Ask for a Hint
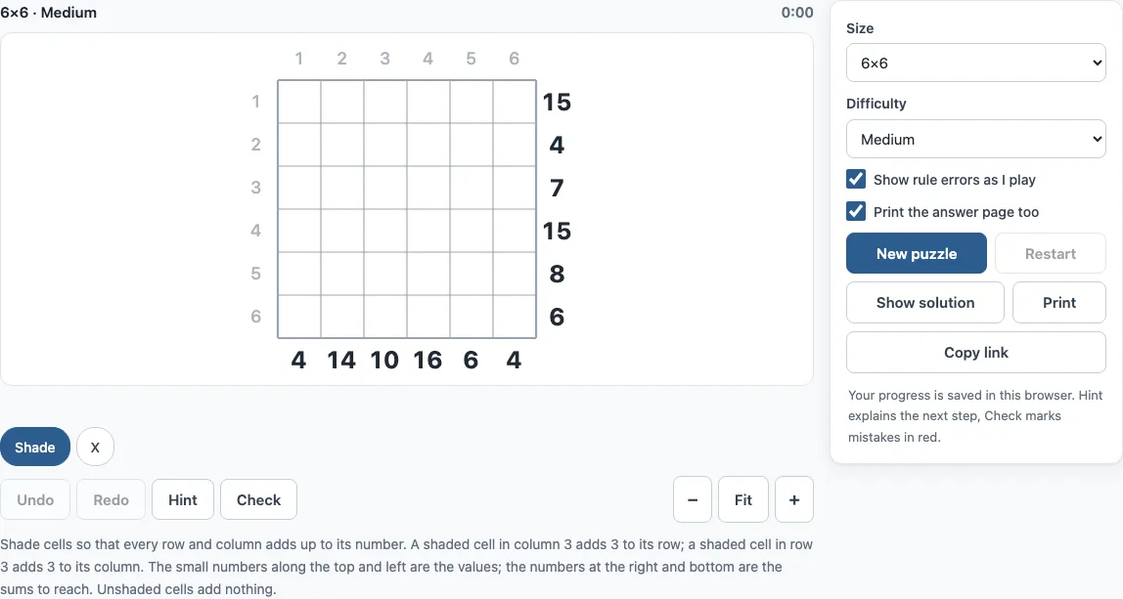Screen dimensions: 1123x599 pyautogui.click(x=183, y=499)
